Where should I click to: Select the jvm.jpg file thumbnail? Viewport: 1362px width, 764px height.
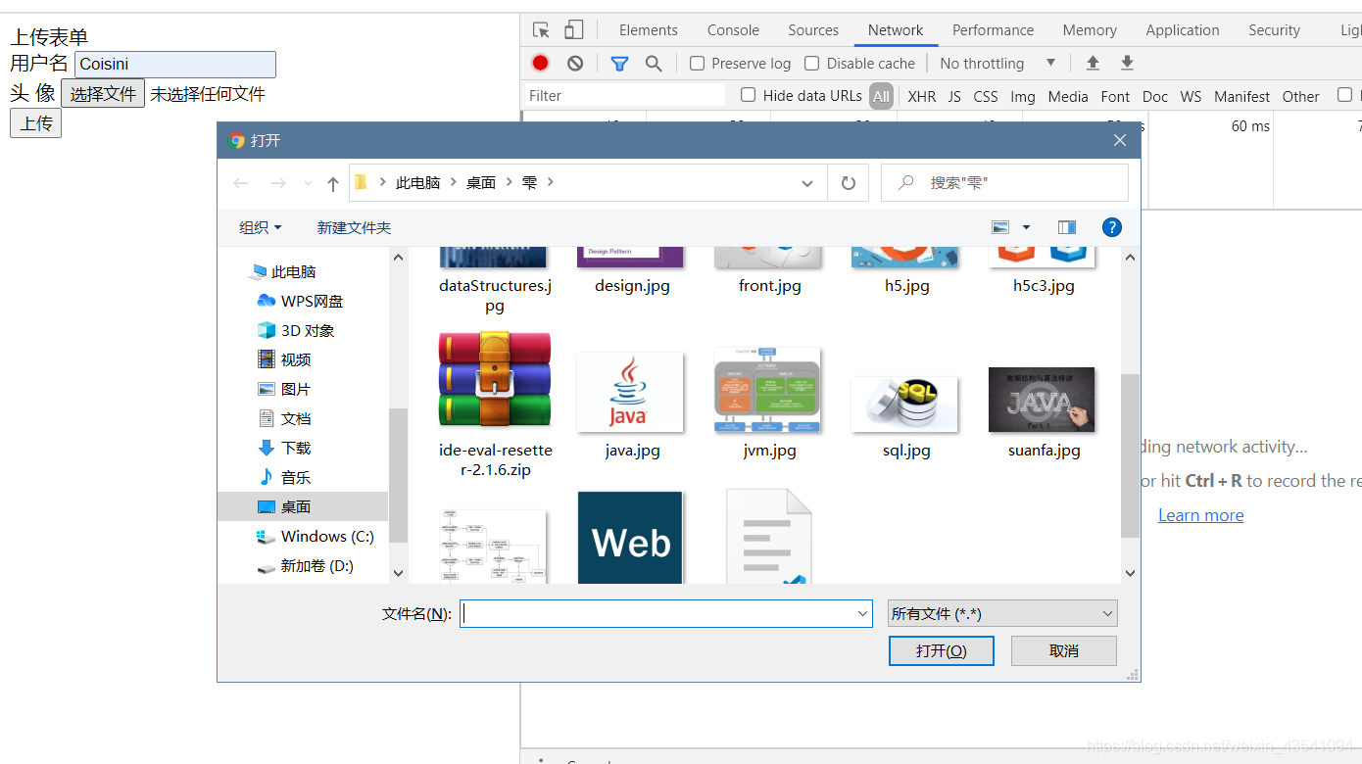767,389
